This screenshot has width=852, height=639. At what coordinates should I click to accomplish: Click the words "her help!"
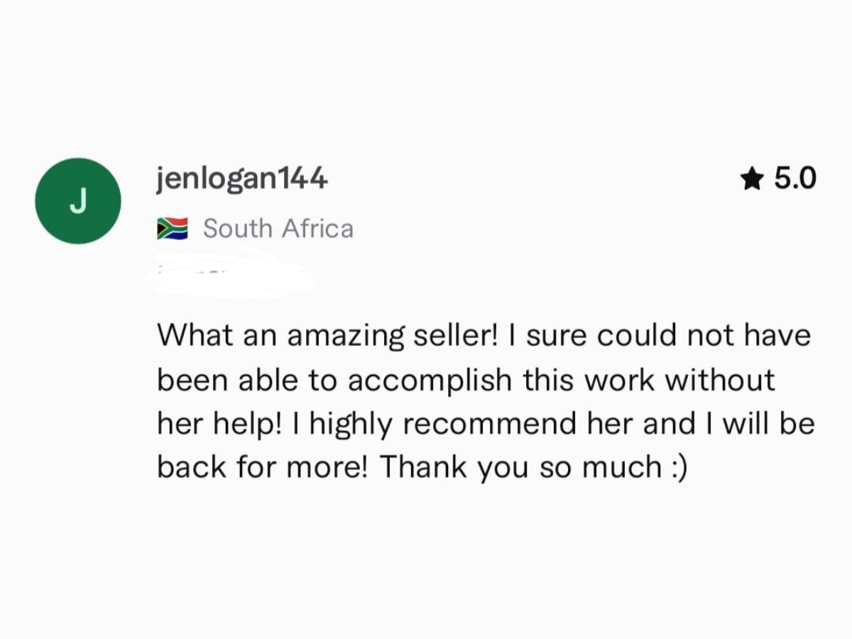pyautogui.click(x=221, y=424)
